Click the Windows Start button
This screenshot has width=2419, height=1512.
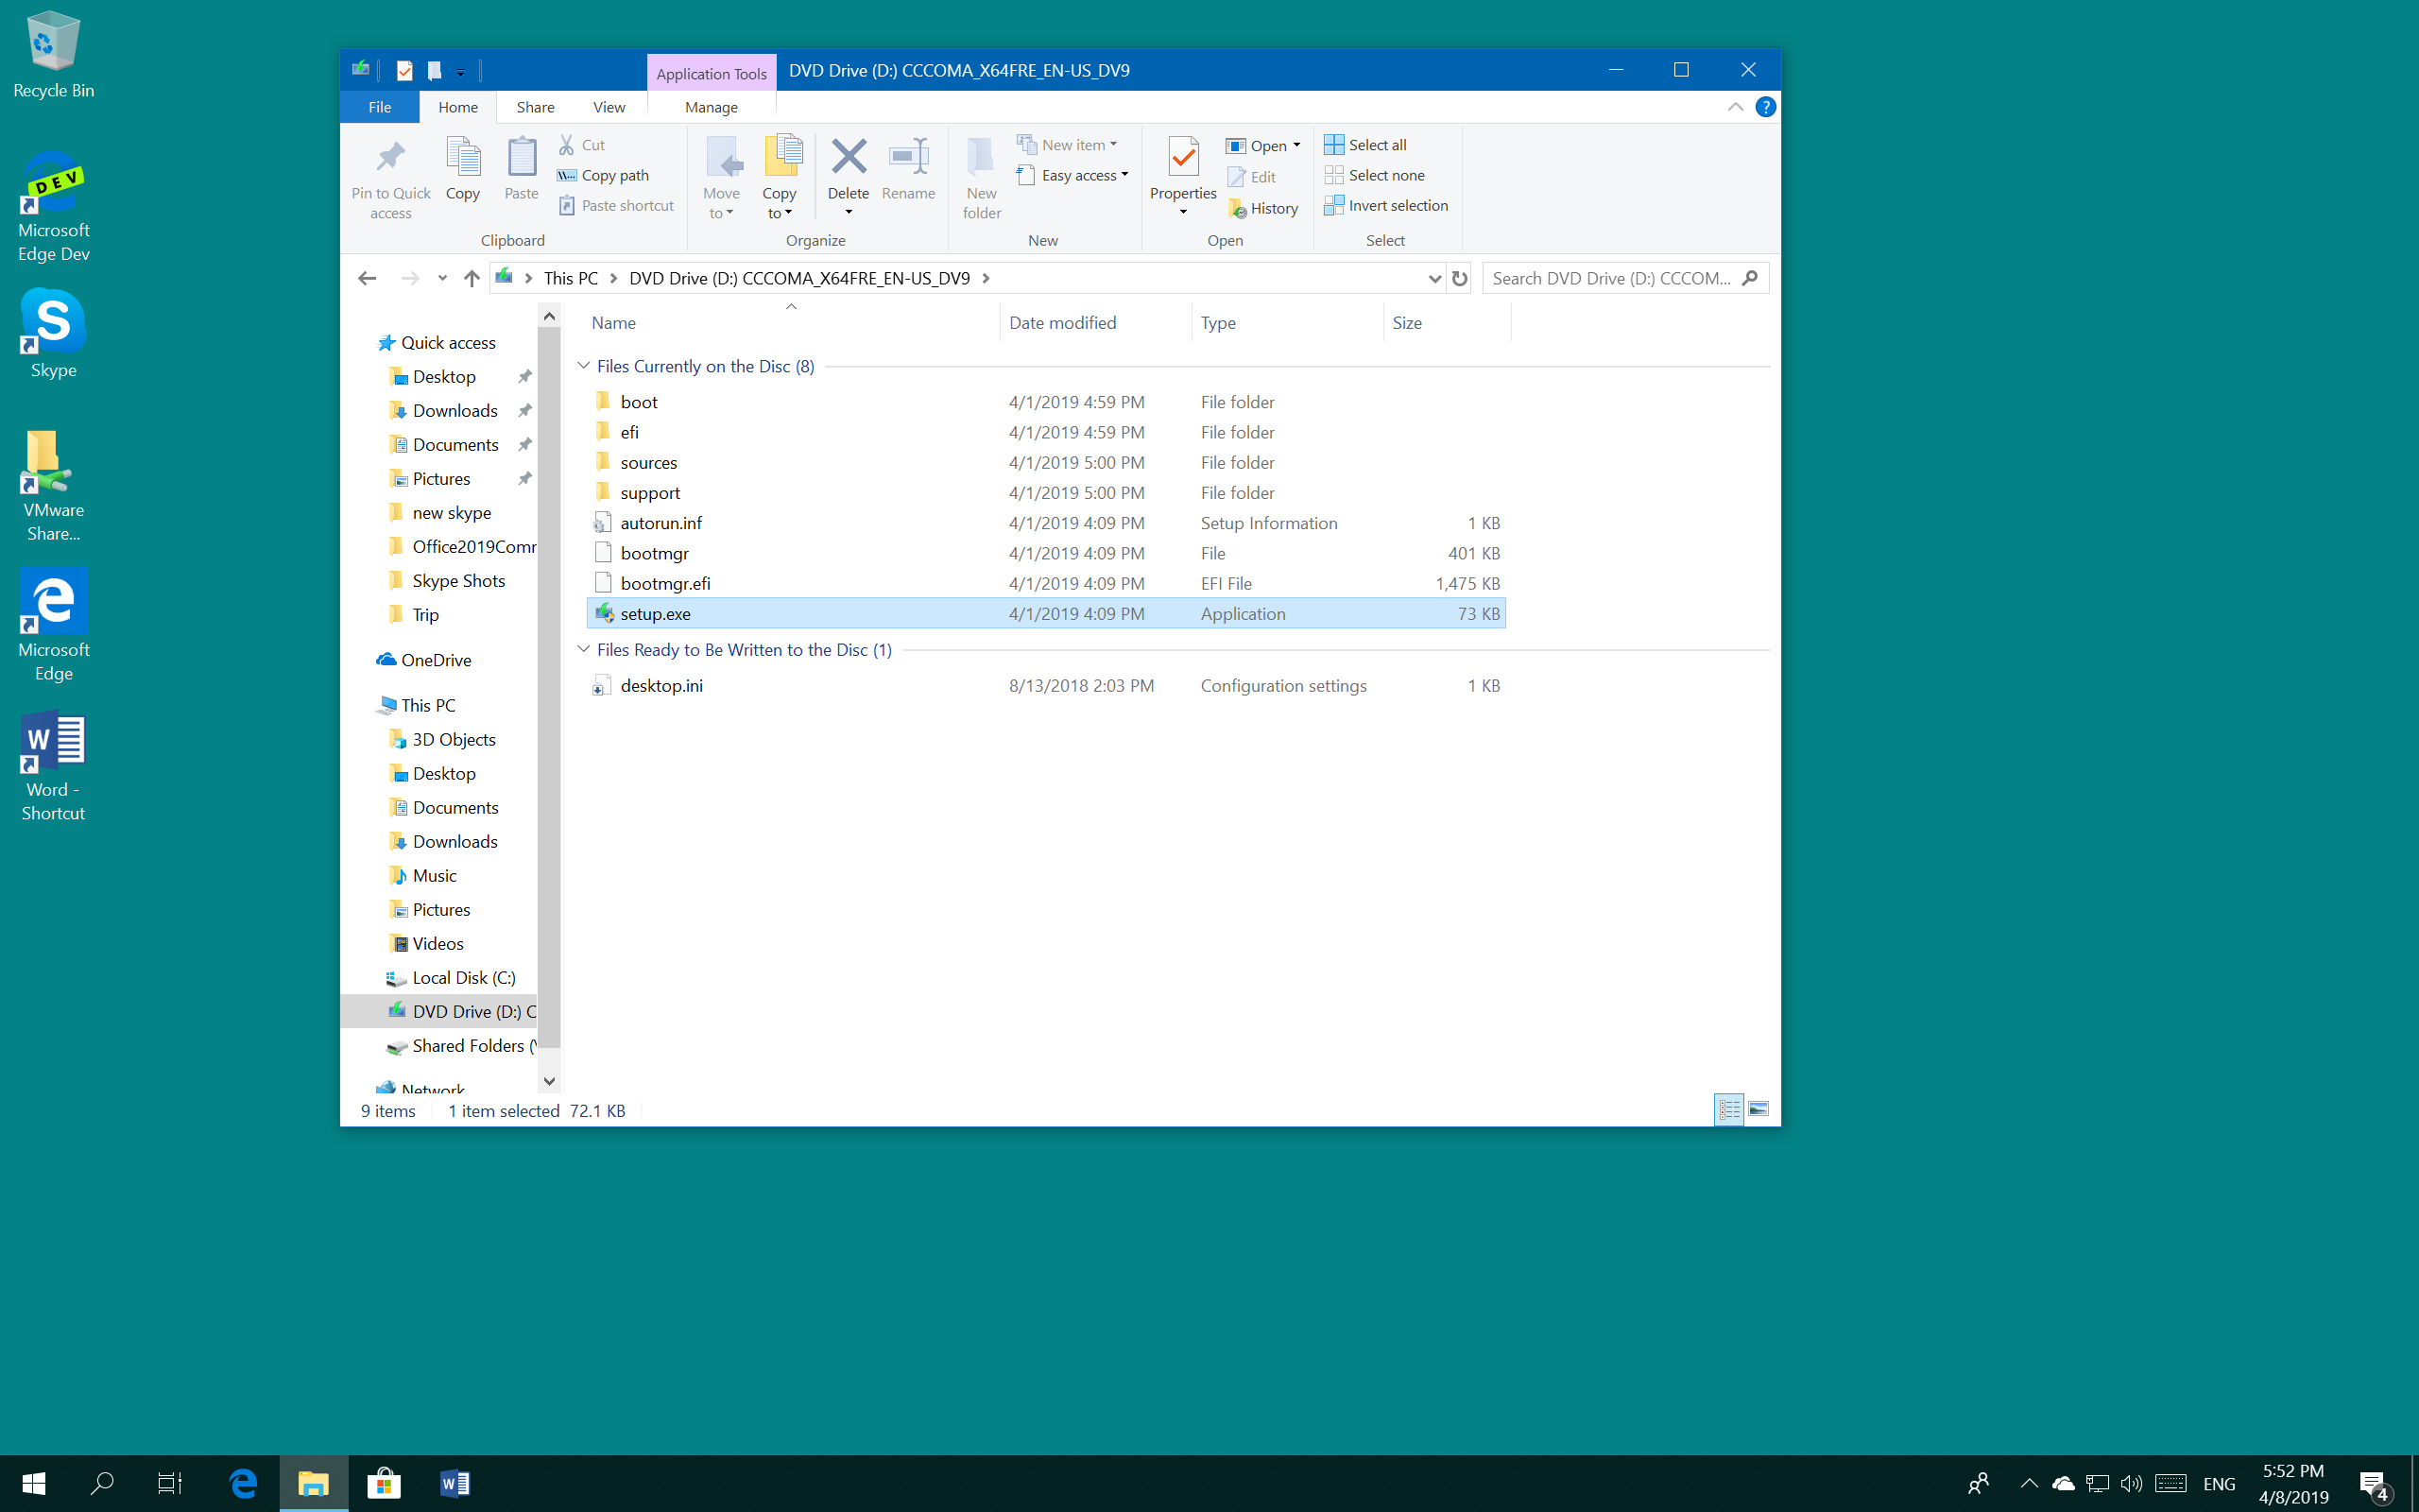tap(34, 1483)
